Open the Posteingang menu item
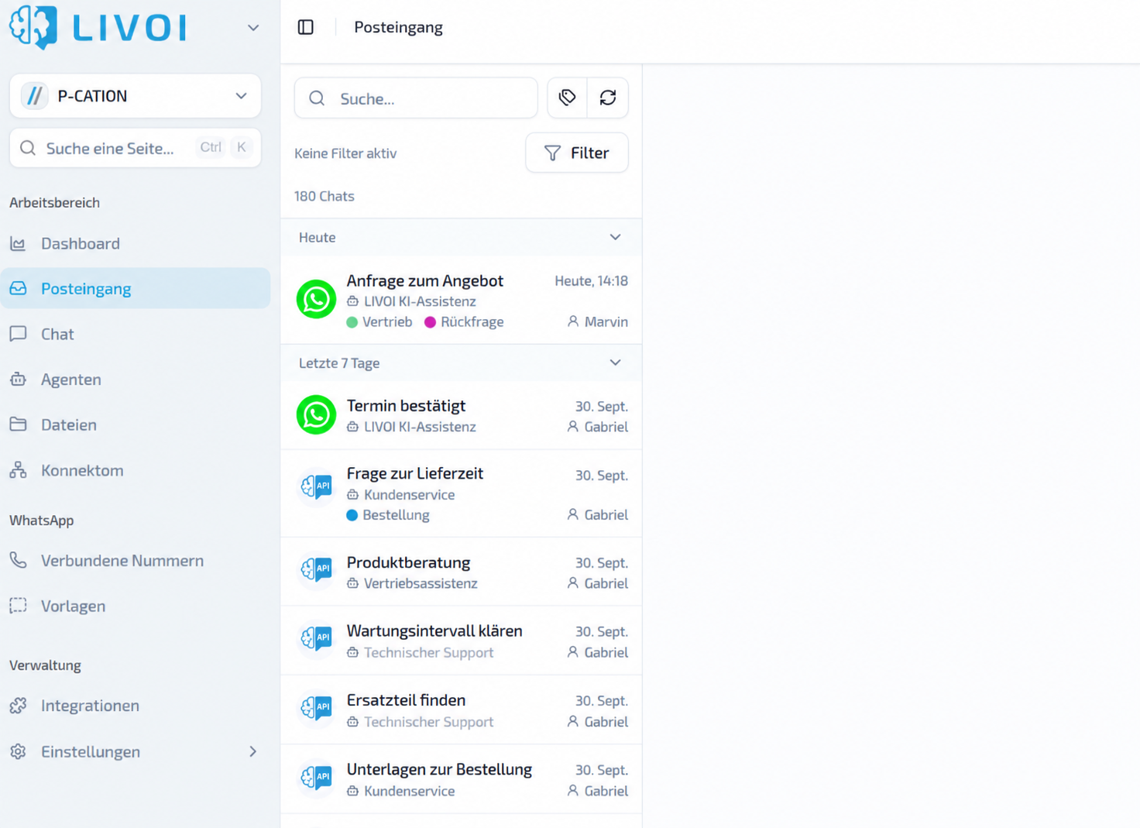The width and height of the screenshot is (1140, 828). [x=136, y=288]
